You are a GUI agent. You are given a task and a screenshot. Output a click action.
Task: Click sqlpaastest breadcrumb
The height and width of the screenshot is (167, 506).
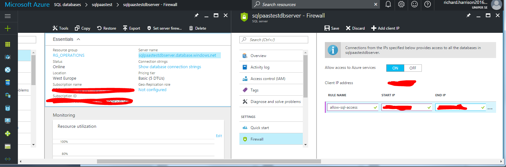(102, 4)
